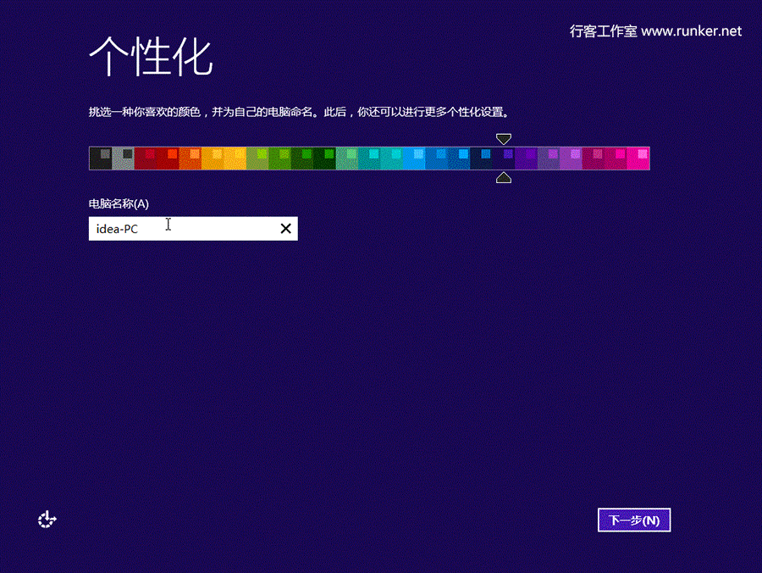Click inside the 电脑名称 text field
Image resolution: width=762 pixels, height=573 pixels.
coord(186,228)
